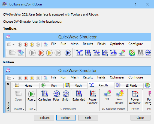Screen dimensions: 154x124
Task: Choose the Both layout button
Action: click(88, 118)
